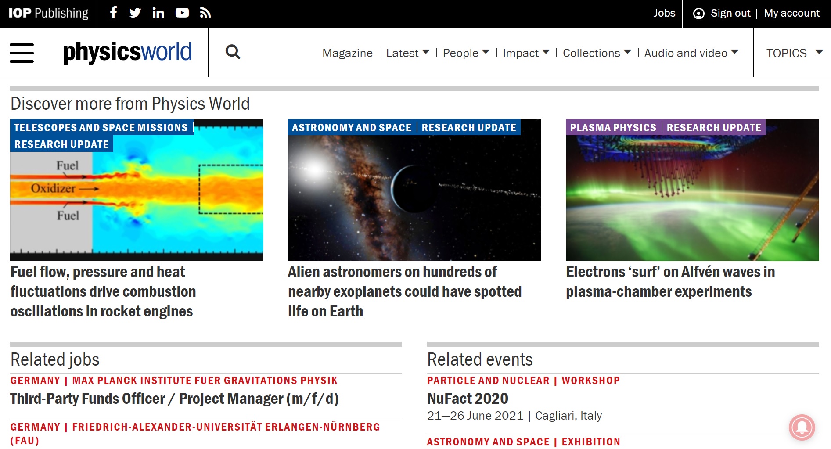Click the Sign out link

(730, 13)
